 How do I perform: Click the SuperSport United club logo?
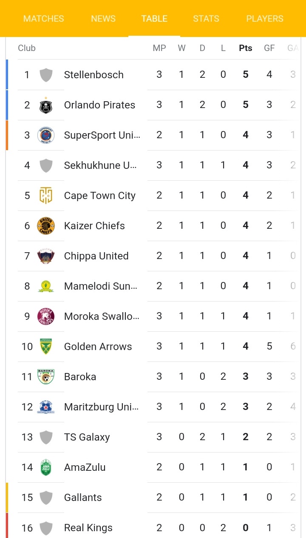(x=46, y=135)
